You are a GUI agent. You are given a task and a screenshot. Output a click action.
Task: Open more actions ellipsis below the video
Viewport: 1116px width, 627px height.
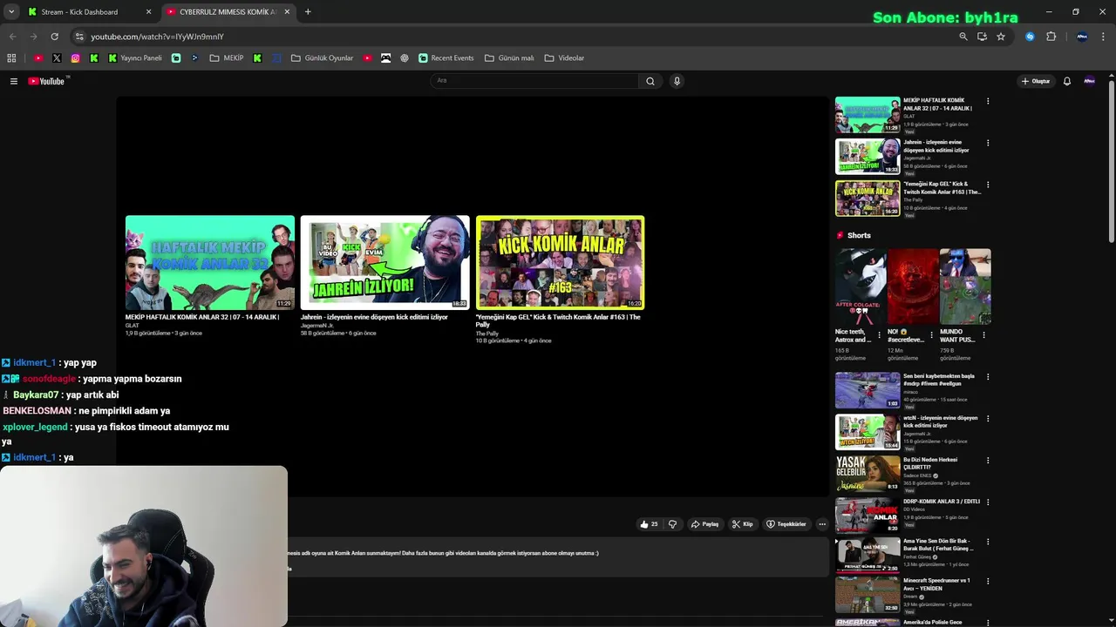click(x=822, y=524)
